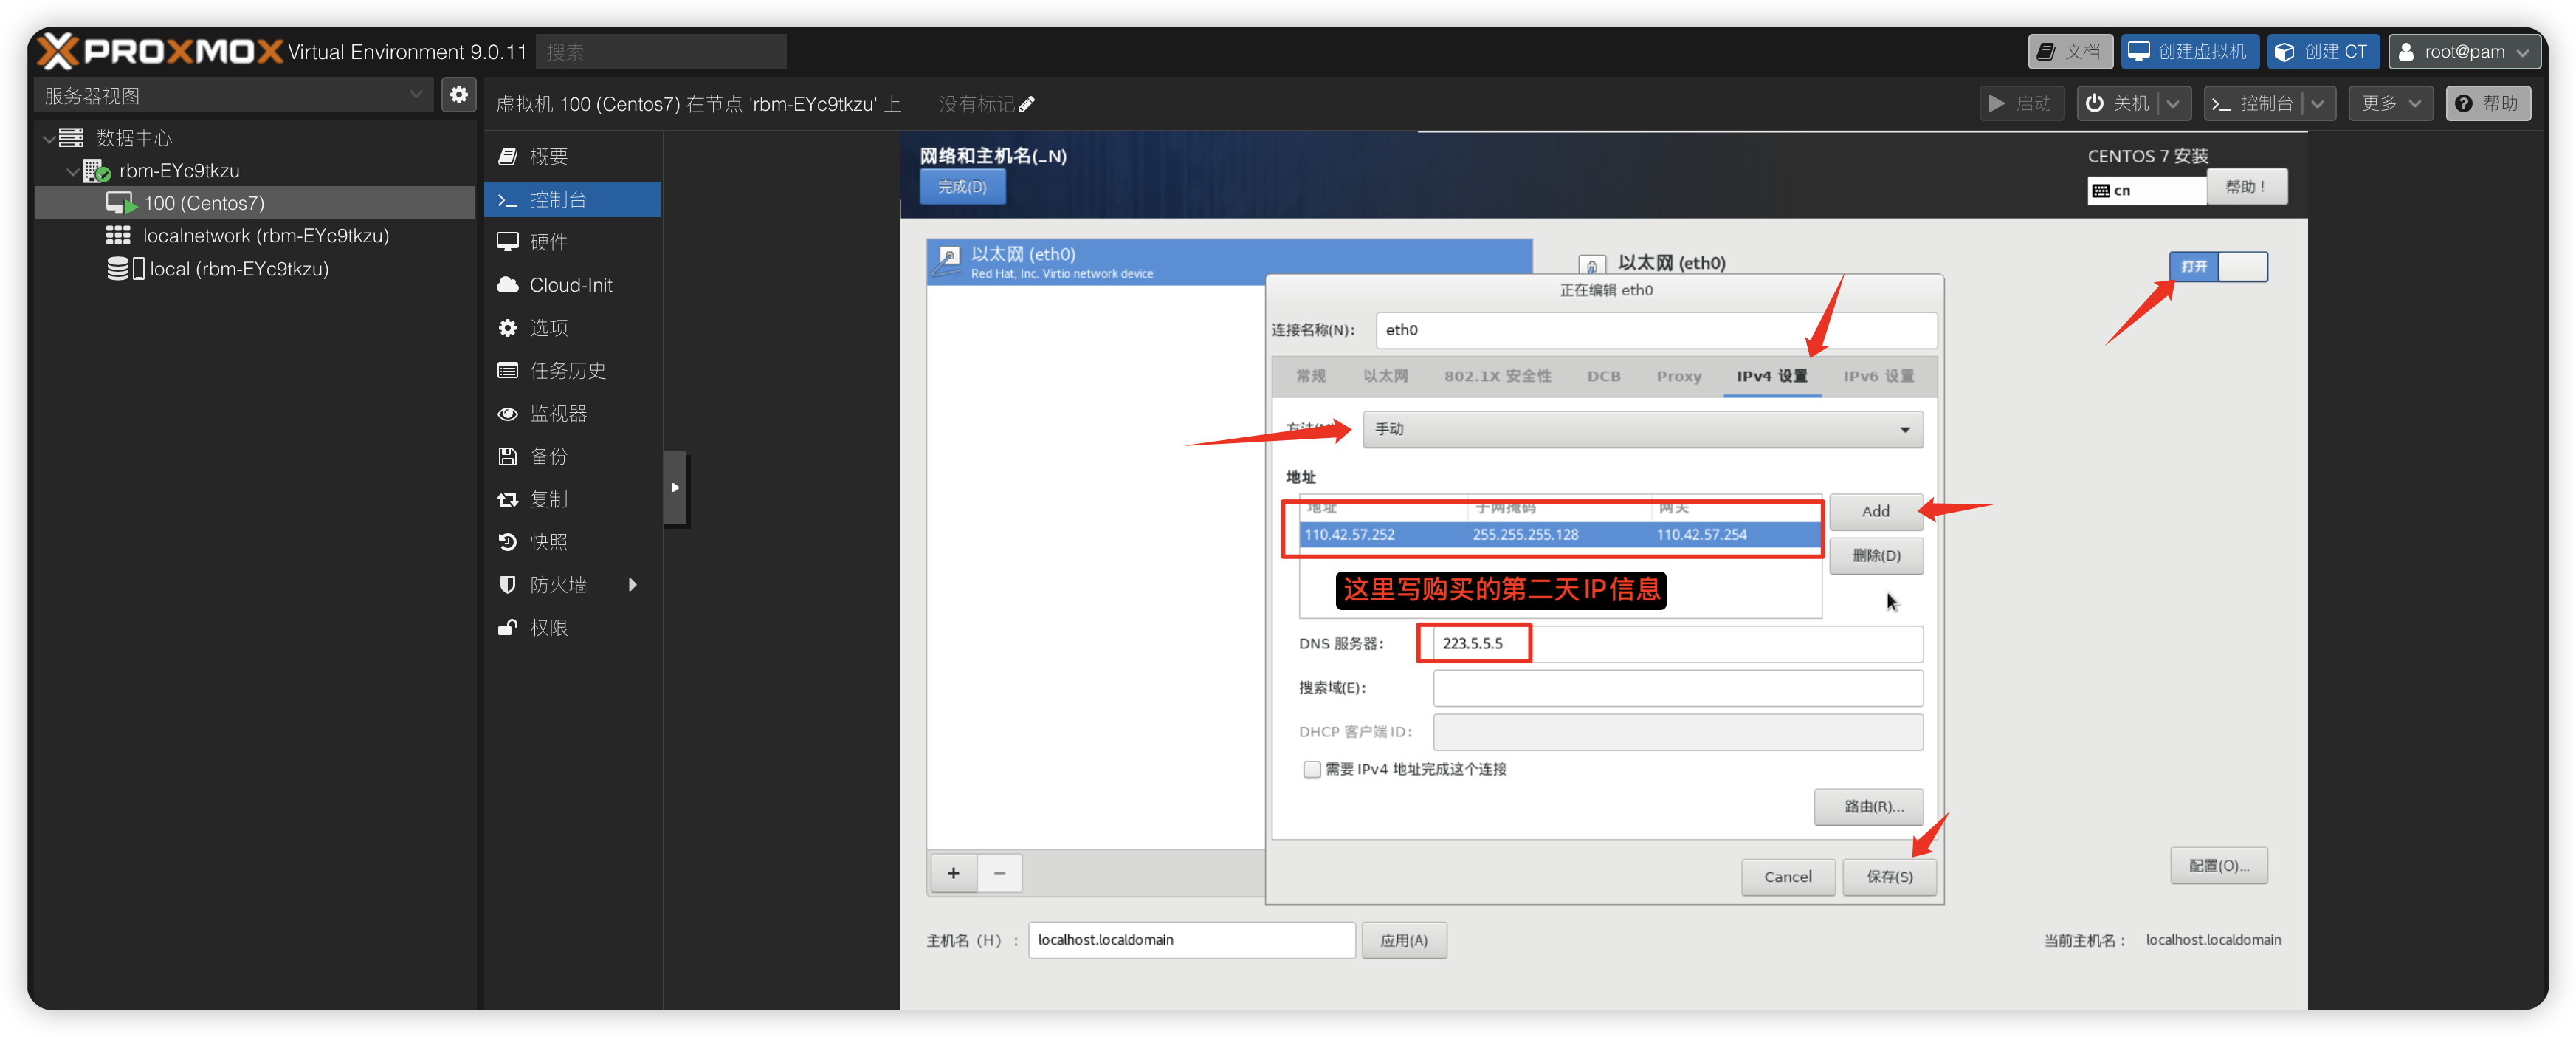Click the minus button to remove device

[x=999, y=873]
